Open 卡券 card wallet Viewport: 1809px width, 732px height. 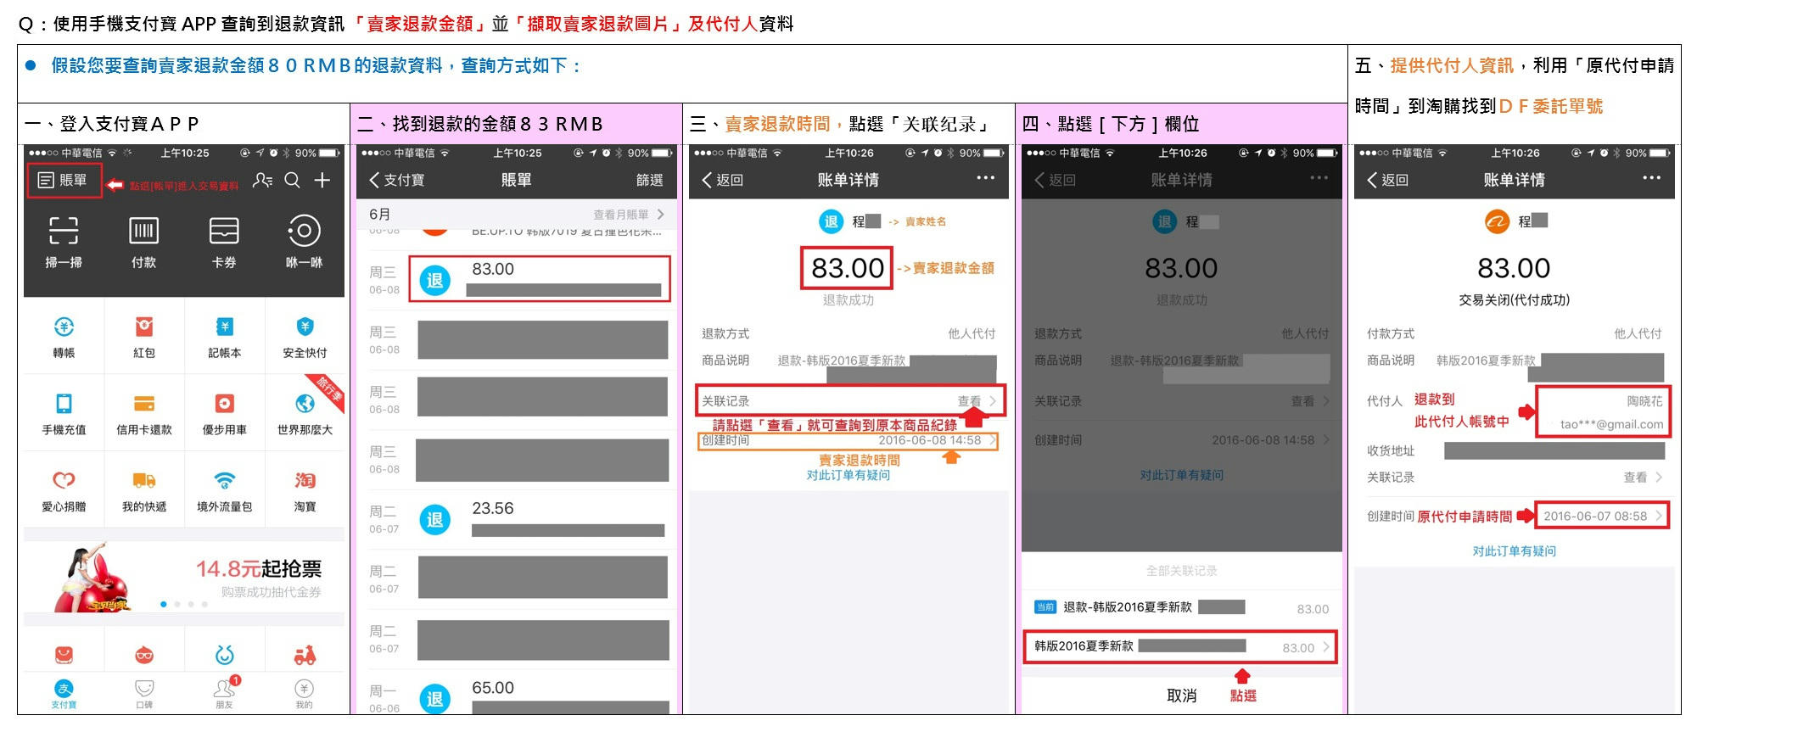224,242
